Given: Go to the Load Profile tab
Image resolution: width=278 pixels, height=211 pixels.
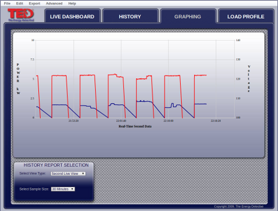Looking at the screenshot, I should [246, 16].
